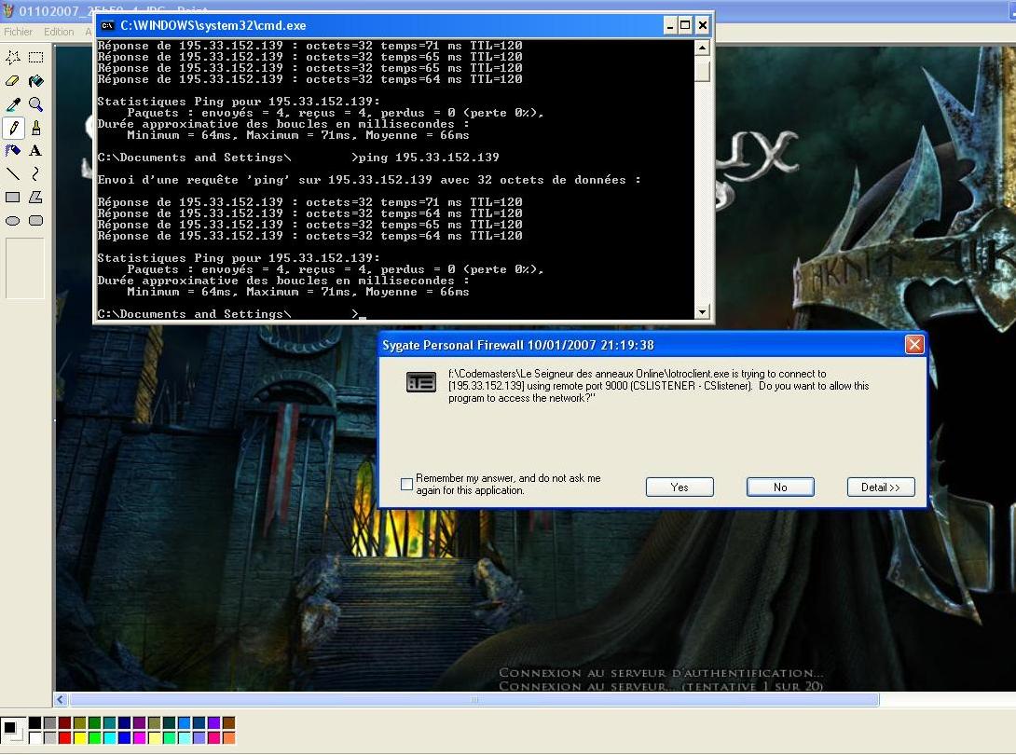Click the cmd.exe title bar icon
This screenshot has height=755, width=1016.
(107, 26)
